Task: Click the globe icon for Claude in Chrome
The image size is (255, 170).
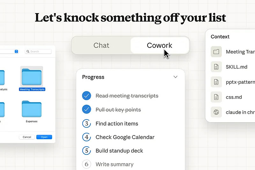Action: coord(216,112)
